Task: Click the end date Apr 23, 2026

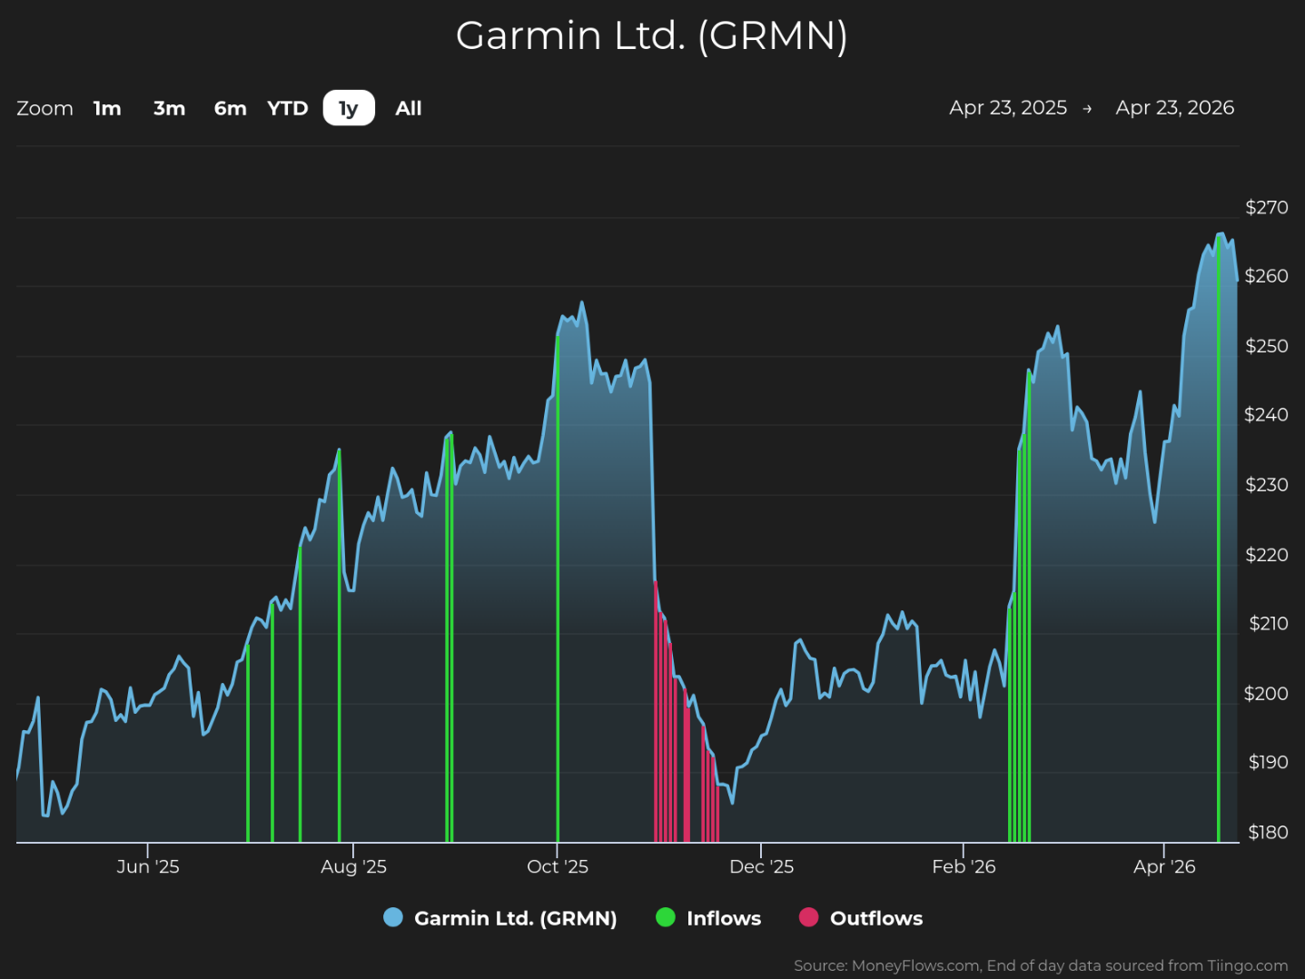Action: (1174, 108)
